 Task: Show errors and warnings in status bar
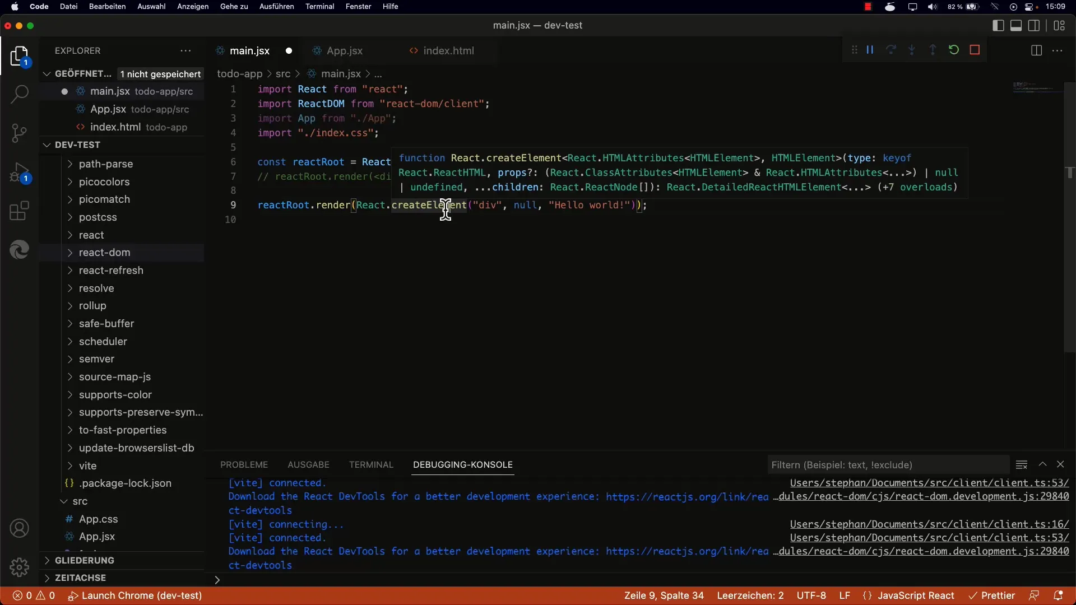tap(34, 595)
